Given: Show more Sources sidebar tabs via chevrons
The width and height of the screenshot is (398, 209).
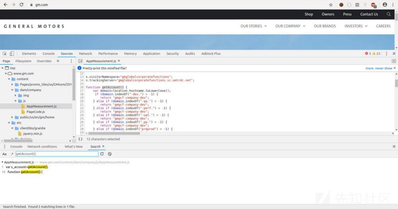Looking at the screenshot, I should 58,61.
